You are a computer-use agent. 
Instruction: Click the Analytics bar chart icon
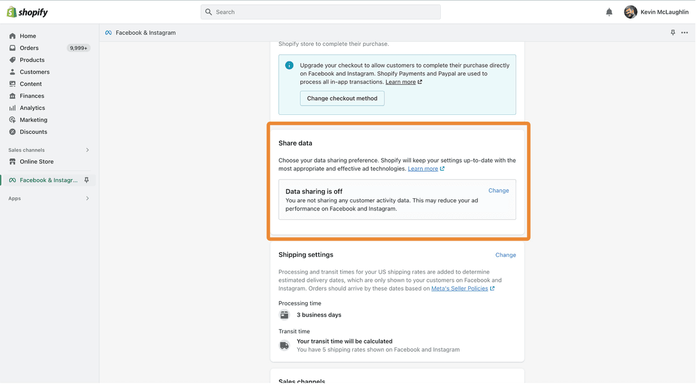[13, 108]
